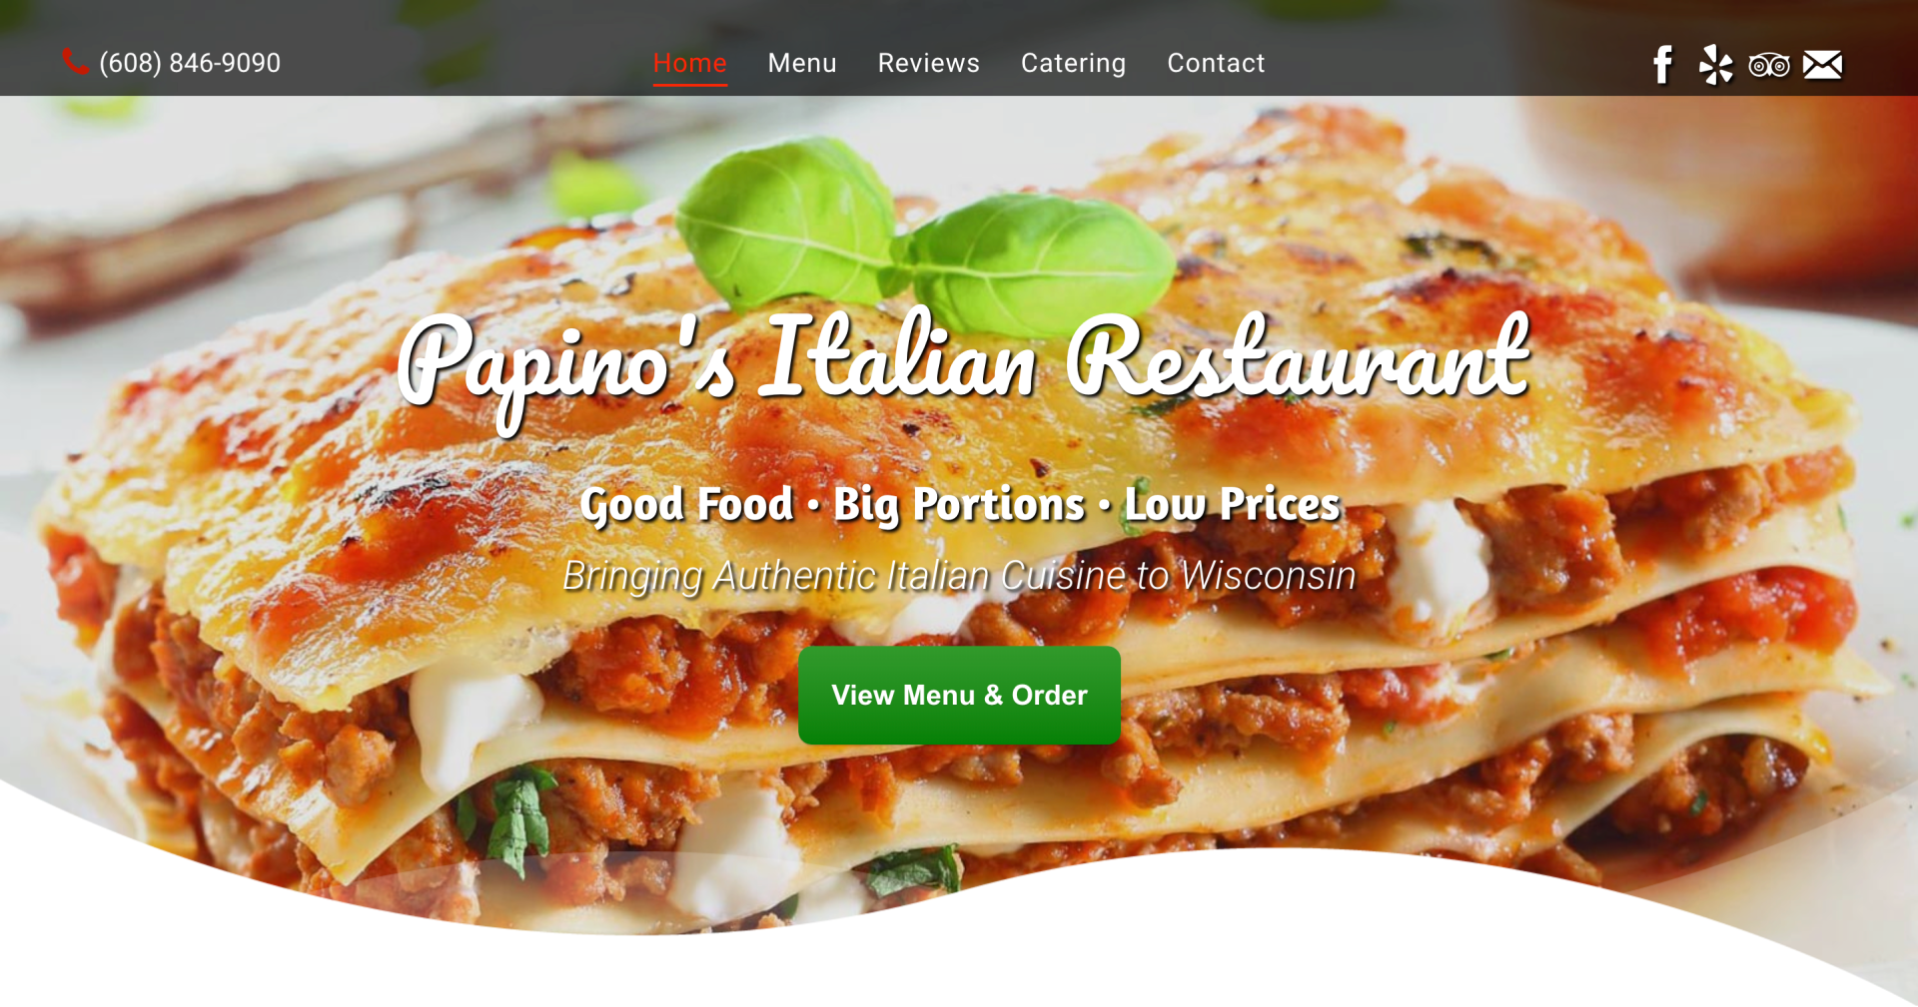Click the Bringing Authentic Italian Cuisine subtitle

pos(959,576)
